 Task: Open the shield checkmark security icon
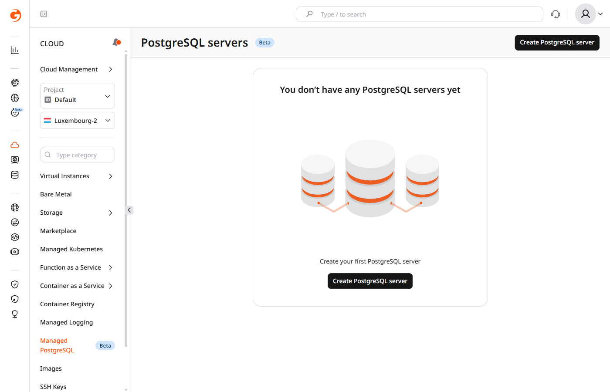coord(15,284)
